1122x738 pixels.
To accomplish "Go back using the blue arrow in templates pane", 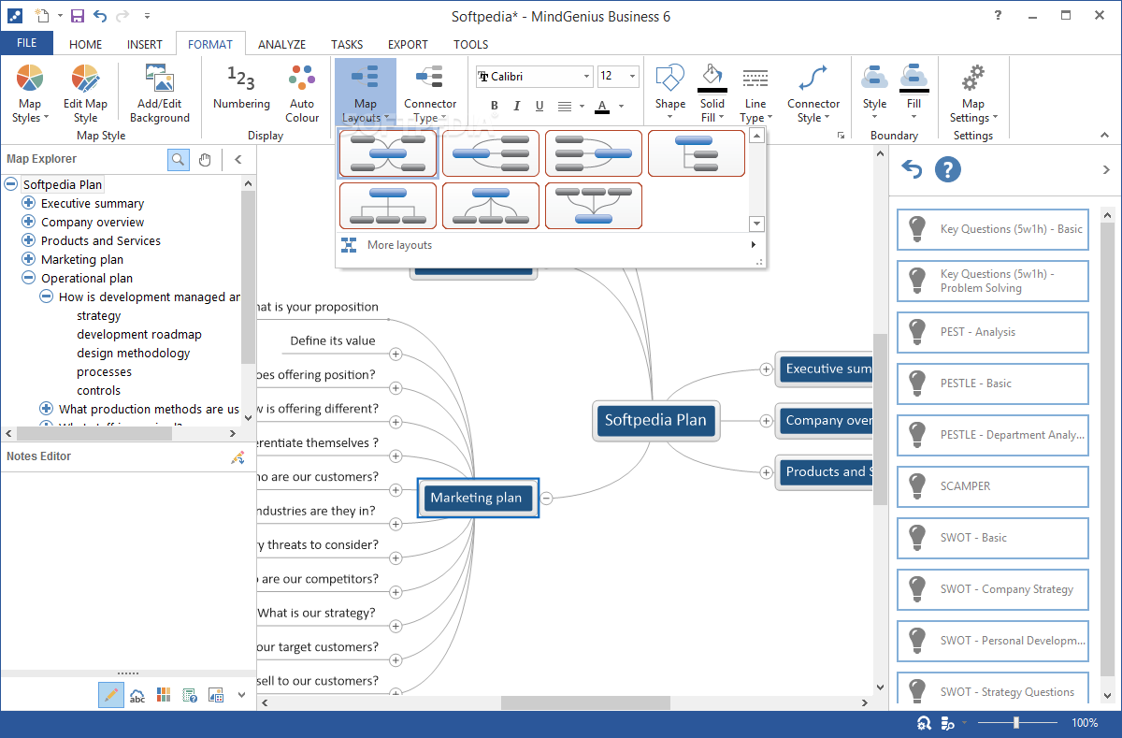I will (912, 169).
